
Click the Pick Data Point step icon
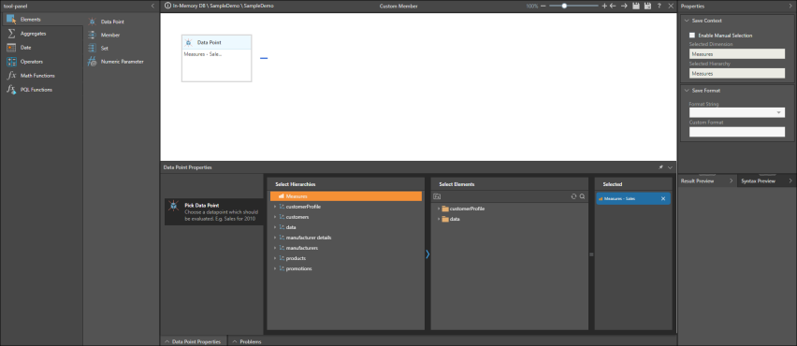tap(173, 206)
